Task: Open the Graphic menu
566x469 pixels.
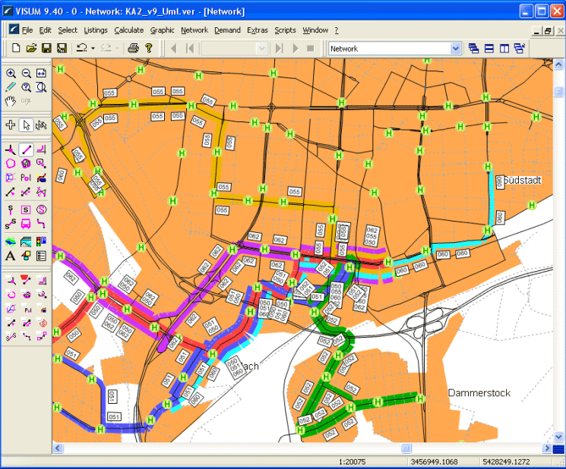Action: coord(162,30)
